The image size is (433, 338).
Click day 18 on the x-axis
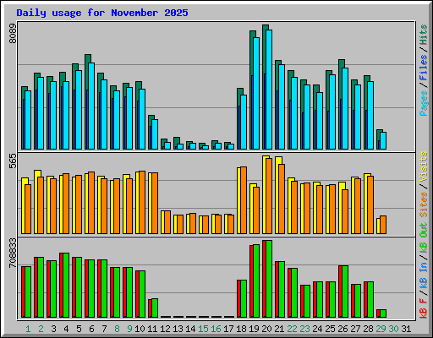(x=241, y=329)
